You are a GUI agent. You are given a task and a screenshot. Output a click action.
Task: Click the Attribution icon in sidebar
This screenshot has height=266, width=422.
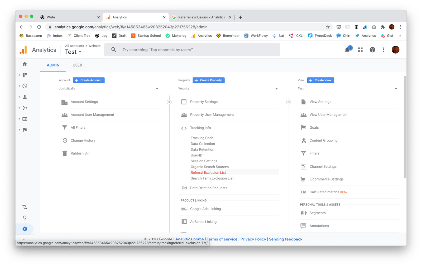pos(25,207)
